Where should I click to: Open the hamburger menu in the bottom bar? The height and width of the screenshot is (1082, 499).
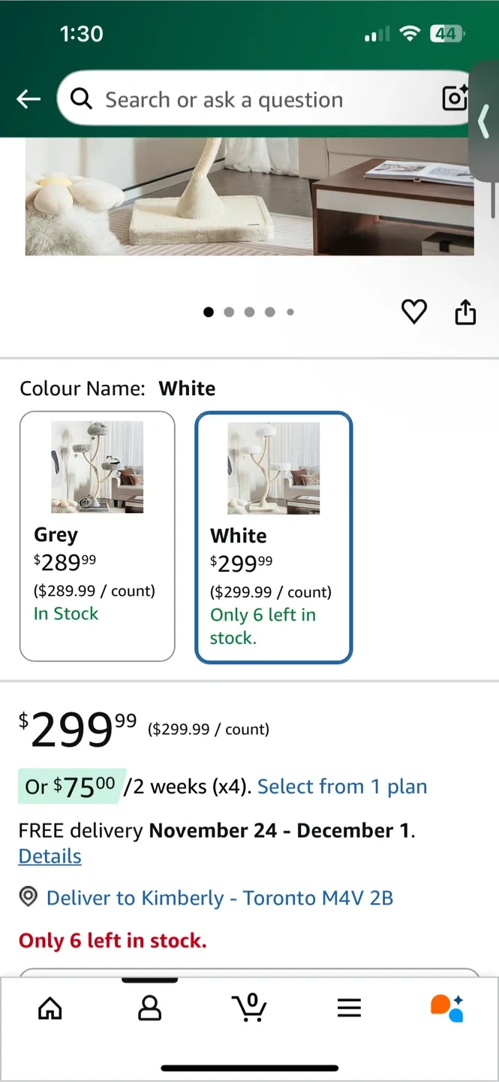349,1008
